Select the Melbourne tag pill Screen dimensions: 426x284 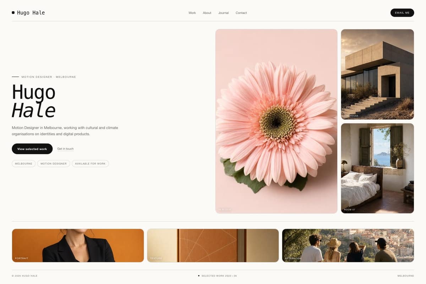pos(23,164)
